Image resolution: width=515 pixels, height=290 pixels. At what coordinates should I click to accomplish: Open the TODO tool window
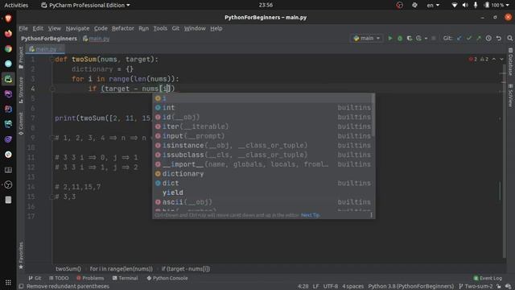click(59, 278)
